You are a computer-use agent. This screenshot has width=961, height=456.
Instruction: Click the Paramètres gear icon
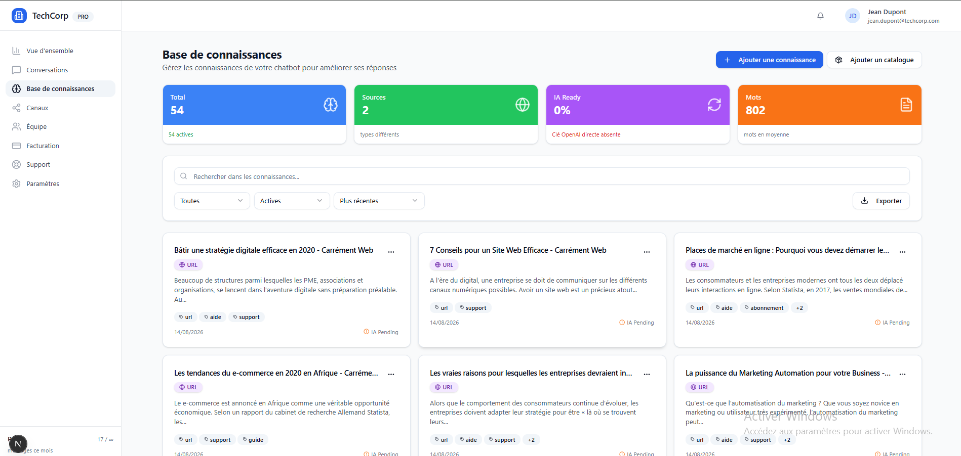[x=16, y=184]
